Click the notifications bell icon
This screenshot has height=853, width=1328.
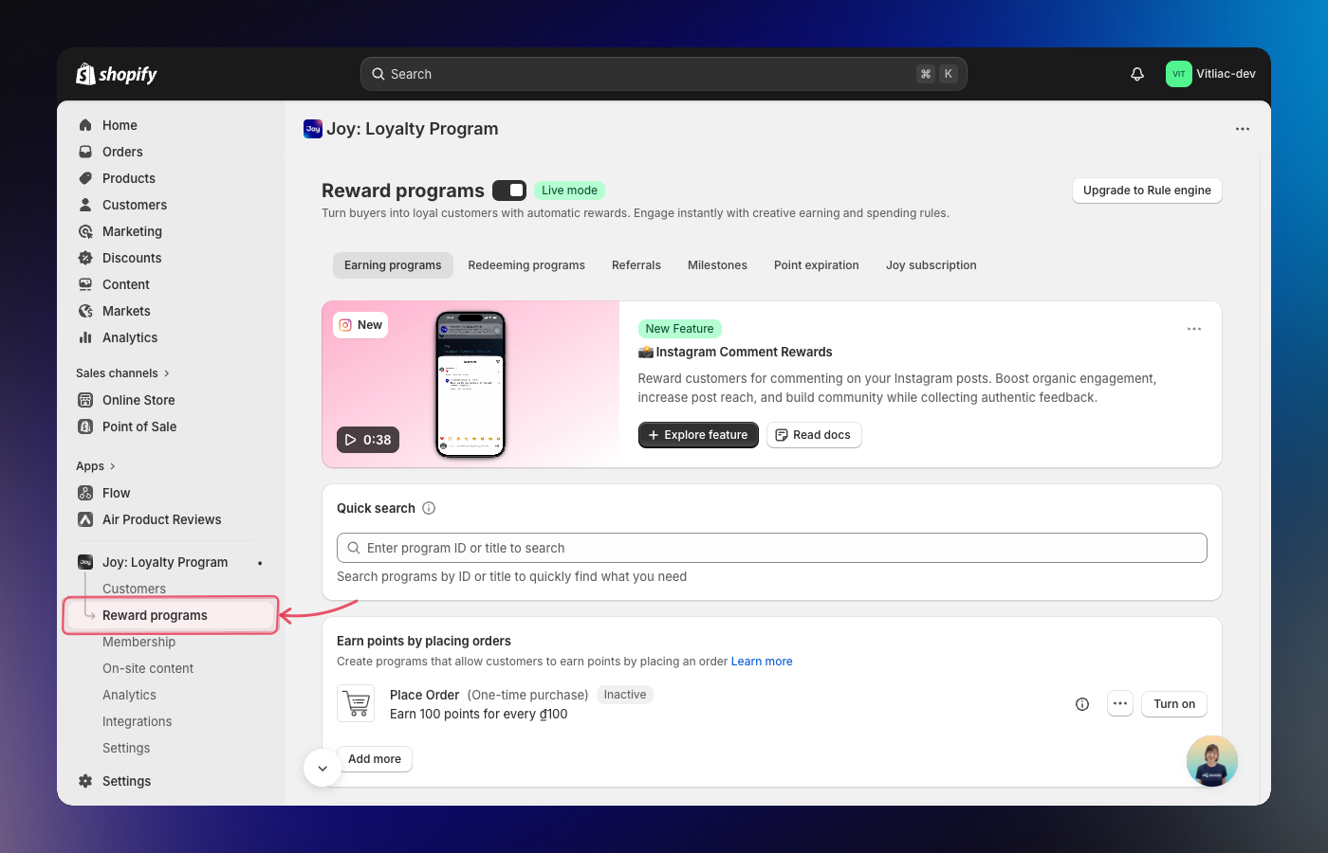coord(1137,74)
